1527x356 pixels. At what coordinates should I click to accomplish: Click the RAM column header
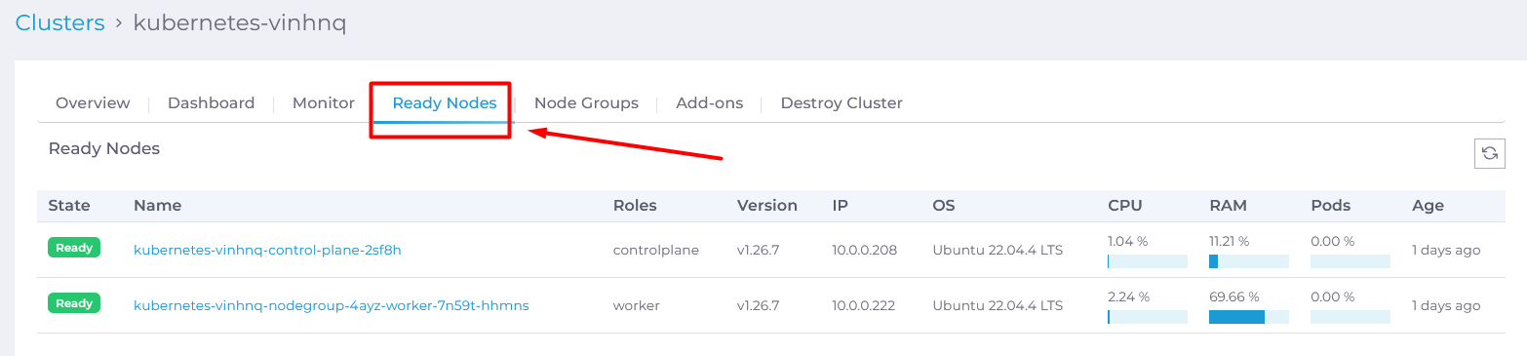[1228, 206]
